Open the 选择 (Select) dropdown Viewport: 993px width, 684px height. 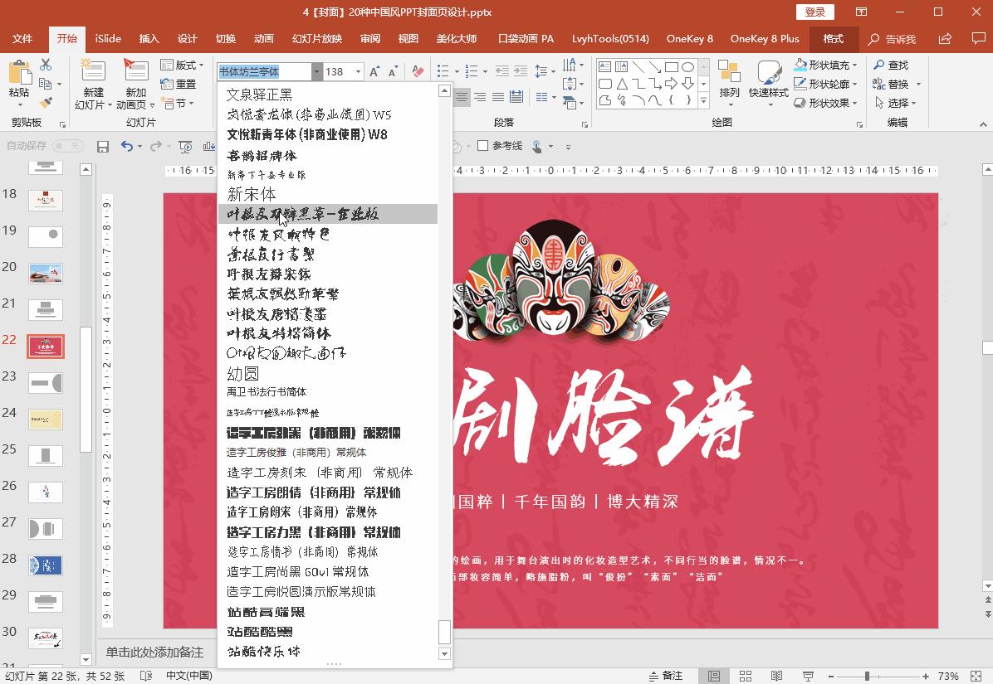pyautogui.click(x=890, y=103)
